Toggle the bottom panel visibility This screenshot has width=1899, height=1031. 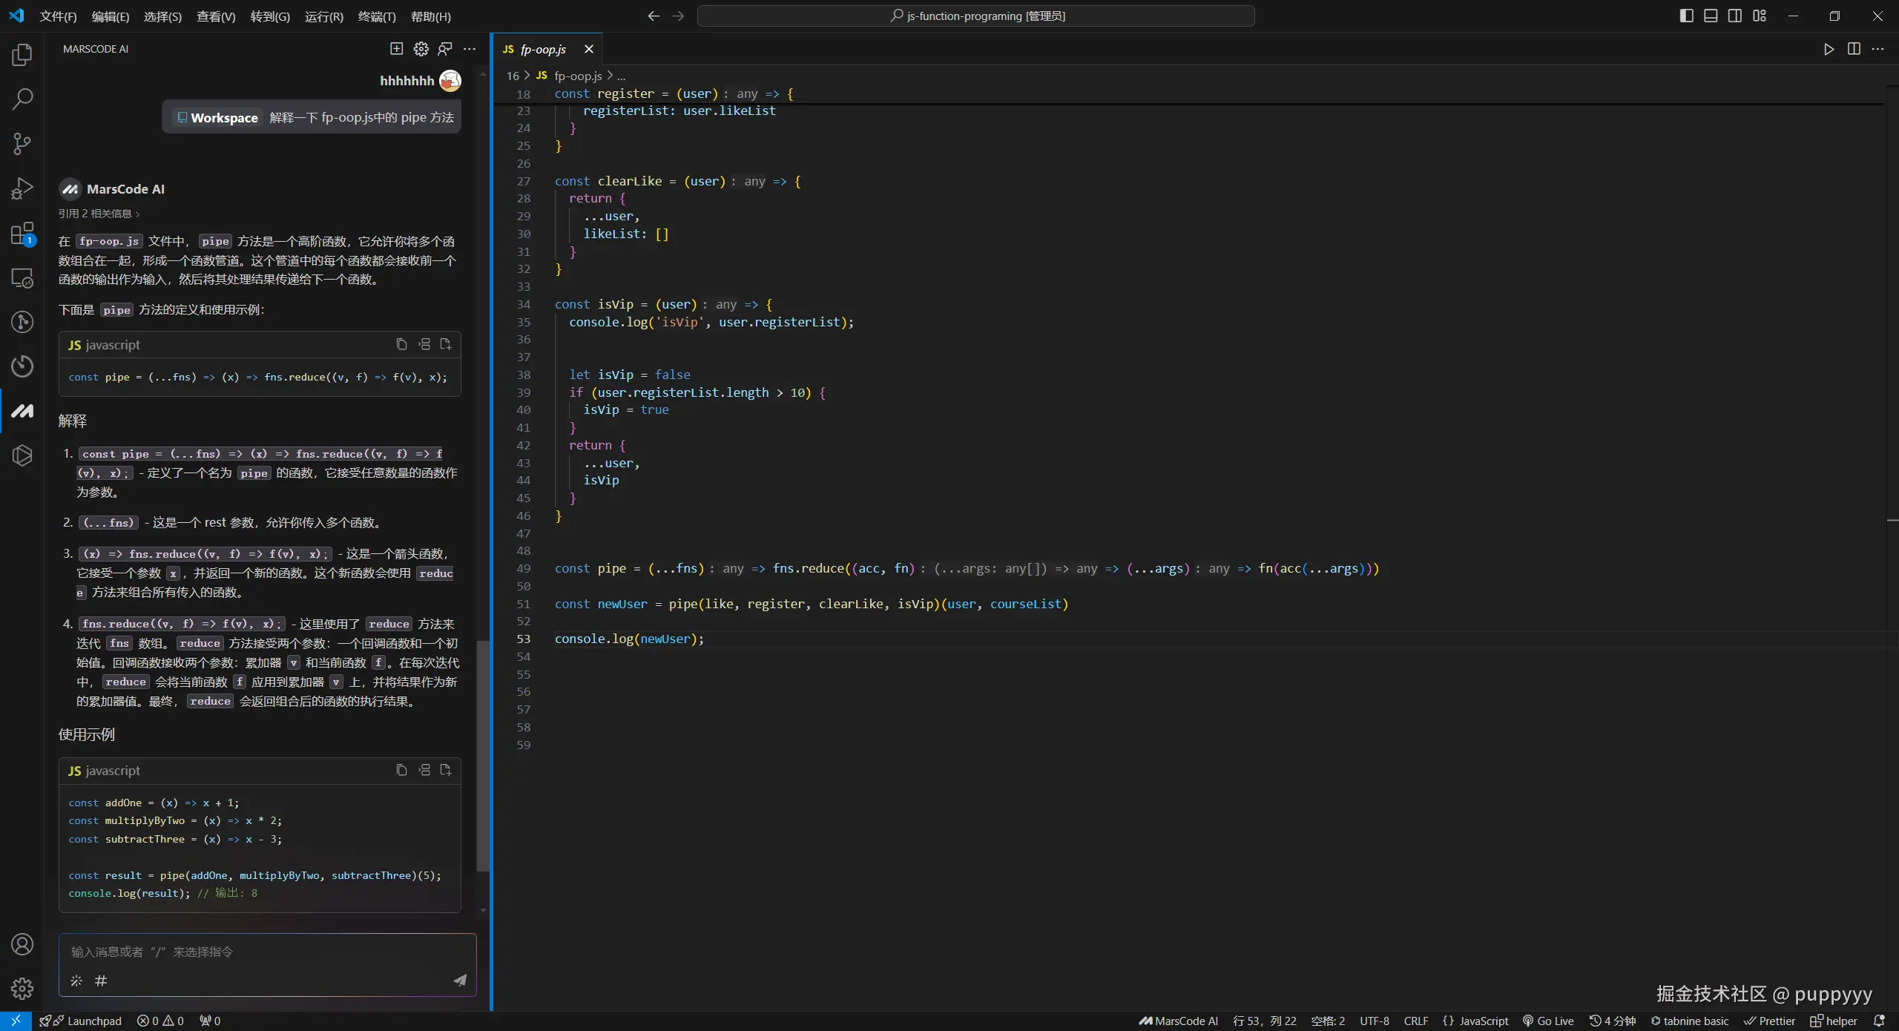[x=1711, y=16]
